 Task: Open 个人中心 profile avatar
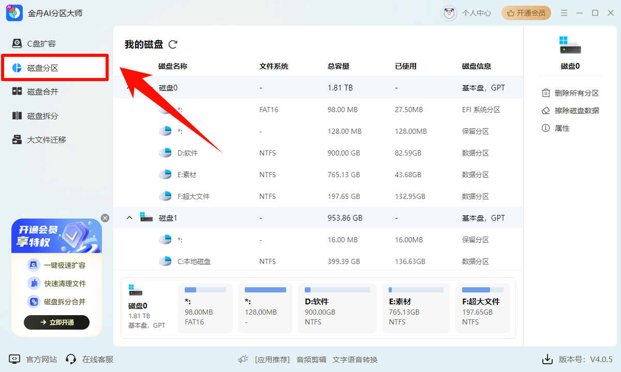(449, 13)
